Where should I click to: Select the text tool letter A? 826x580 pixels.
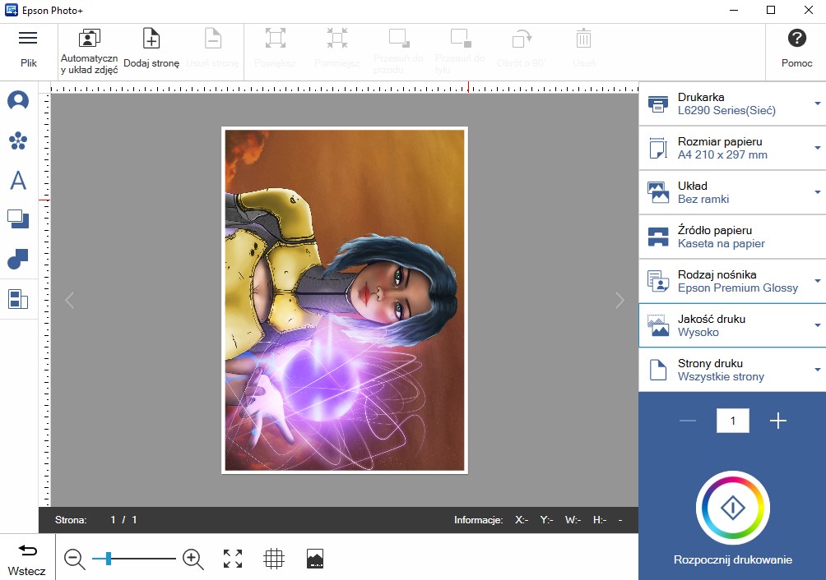click(x=18, y=181)
